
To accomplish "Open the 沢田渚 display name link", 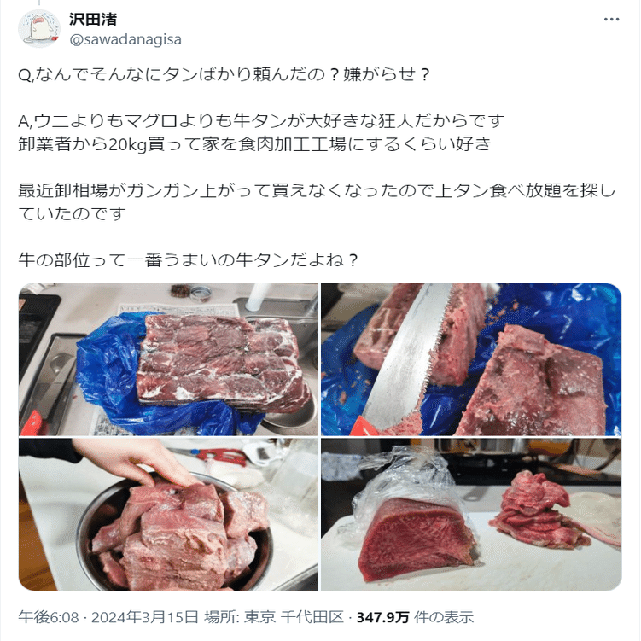I will point(93,20).
